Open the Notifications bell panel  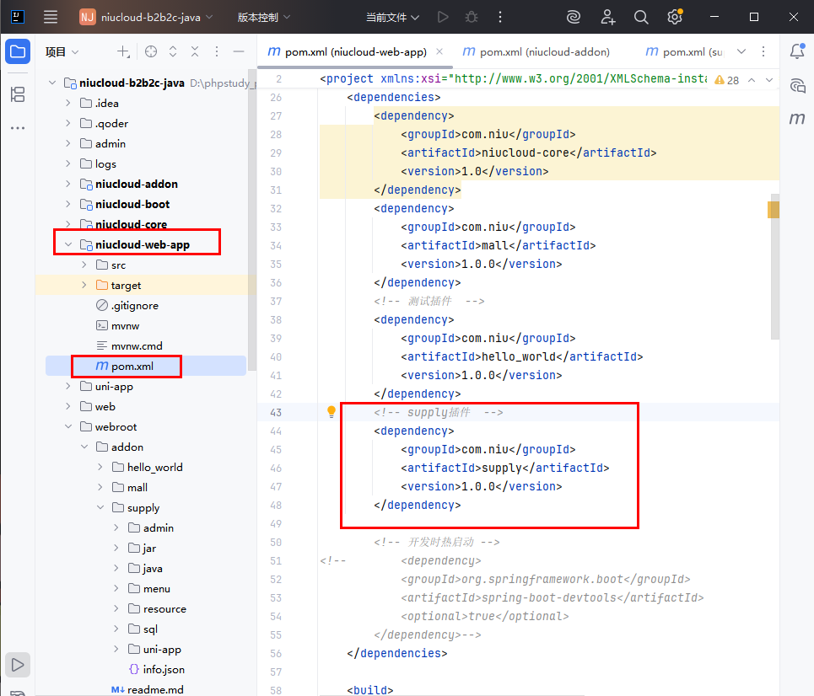796,51
